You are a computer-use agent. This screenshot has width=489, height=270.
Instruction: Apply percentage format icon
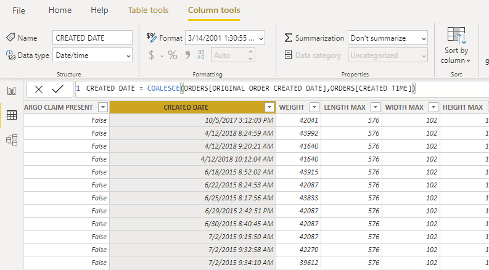click(x=173, y=55)
